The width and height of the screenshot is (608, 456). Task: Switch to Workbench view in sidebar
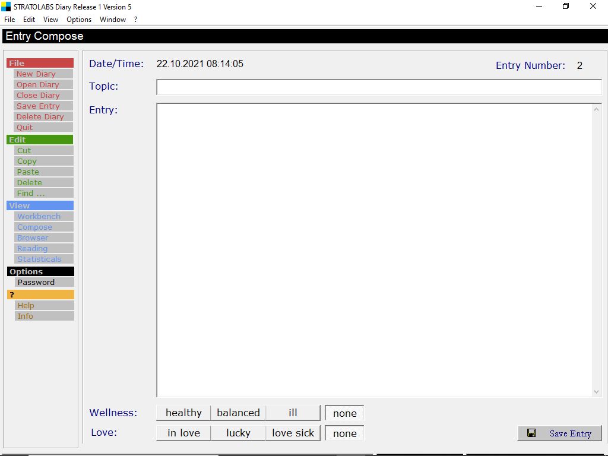(x=44, y=216)
